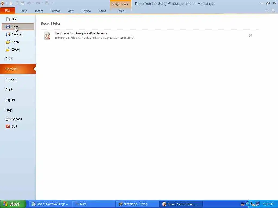The width and height of the screenshot is (278, 208).
Task: Click Open icon in quick access toolbar
Action: pos(17,3)
